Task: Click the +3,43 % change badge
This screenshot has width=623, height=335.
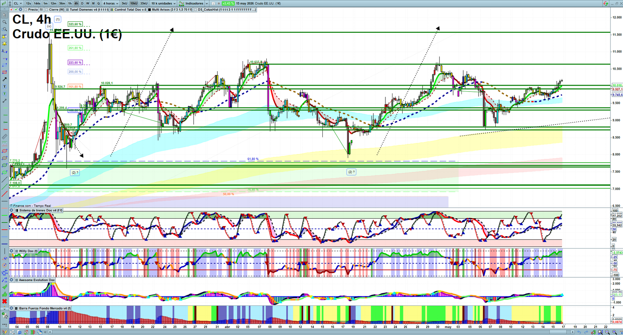Action: (x=228, y=4)
